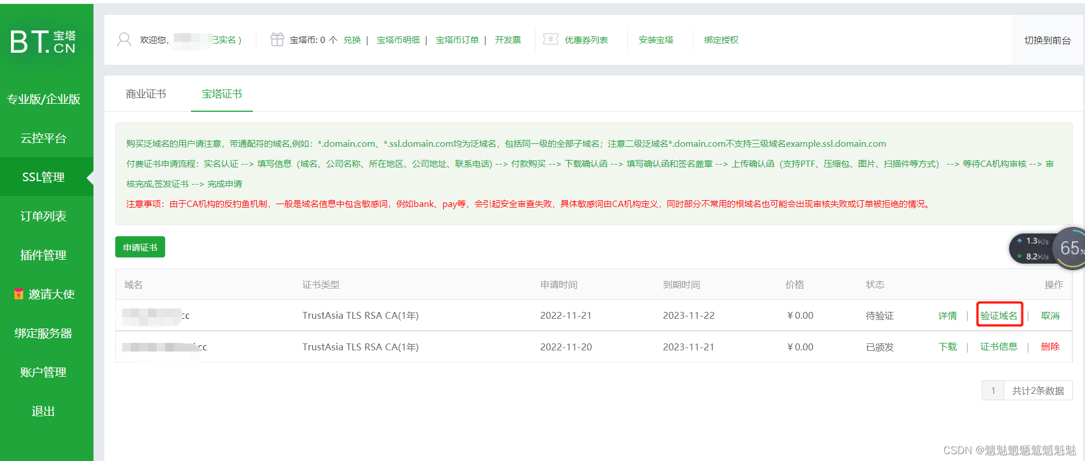
Task: Click 验证域名 for the pending certificate
Action: tap(999, 316)
